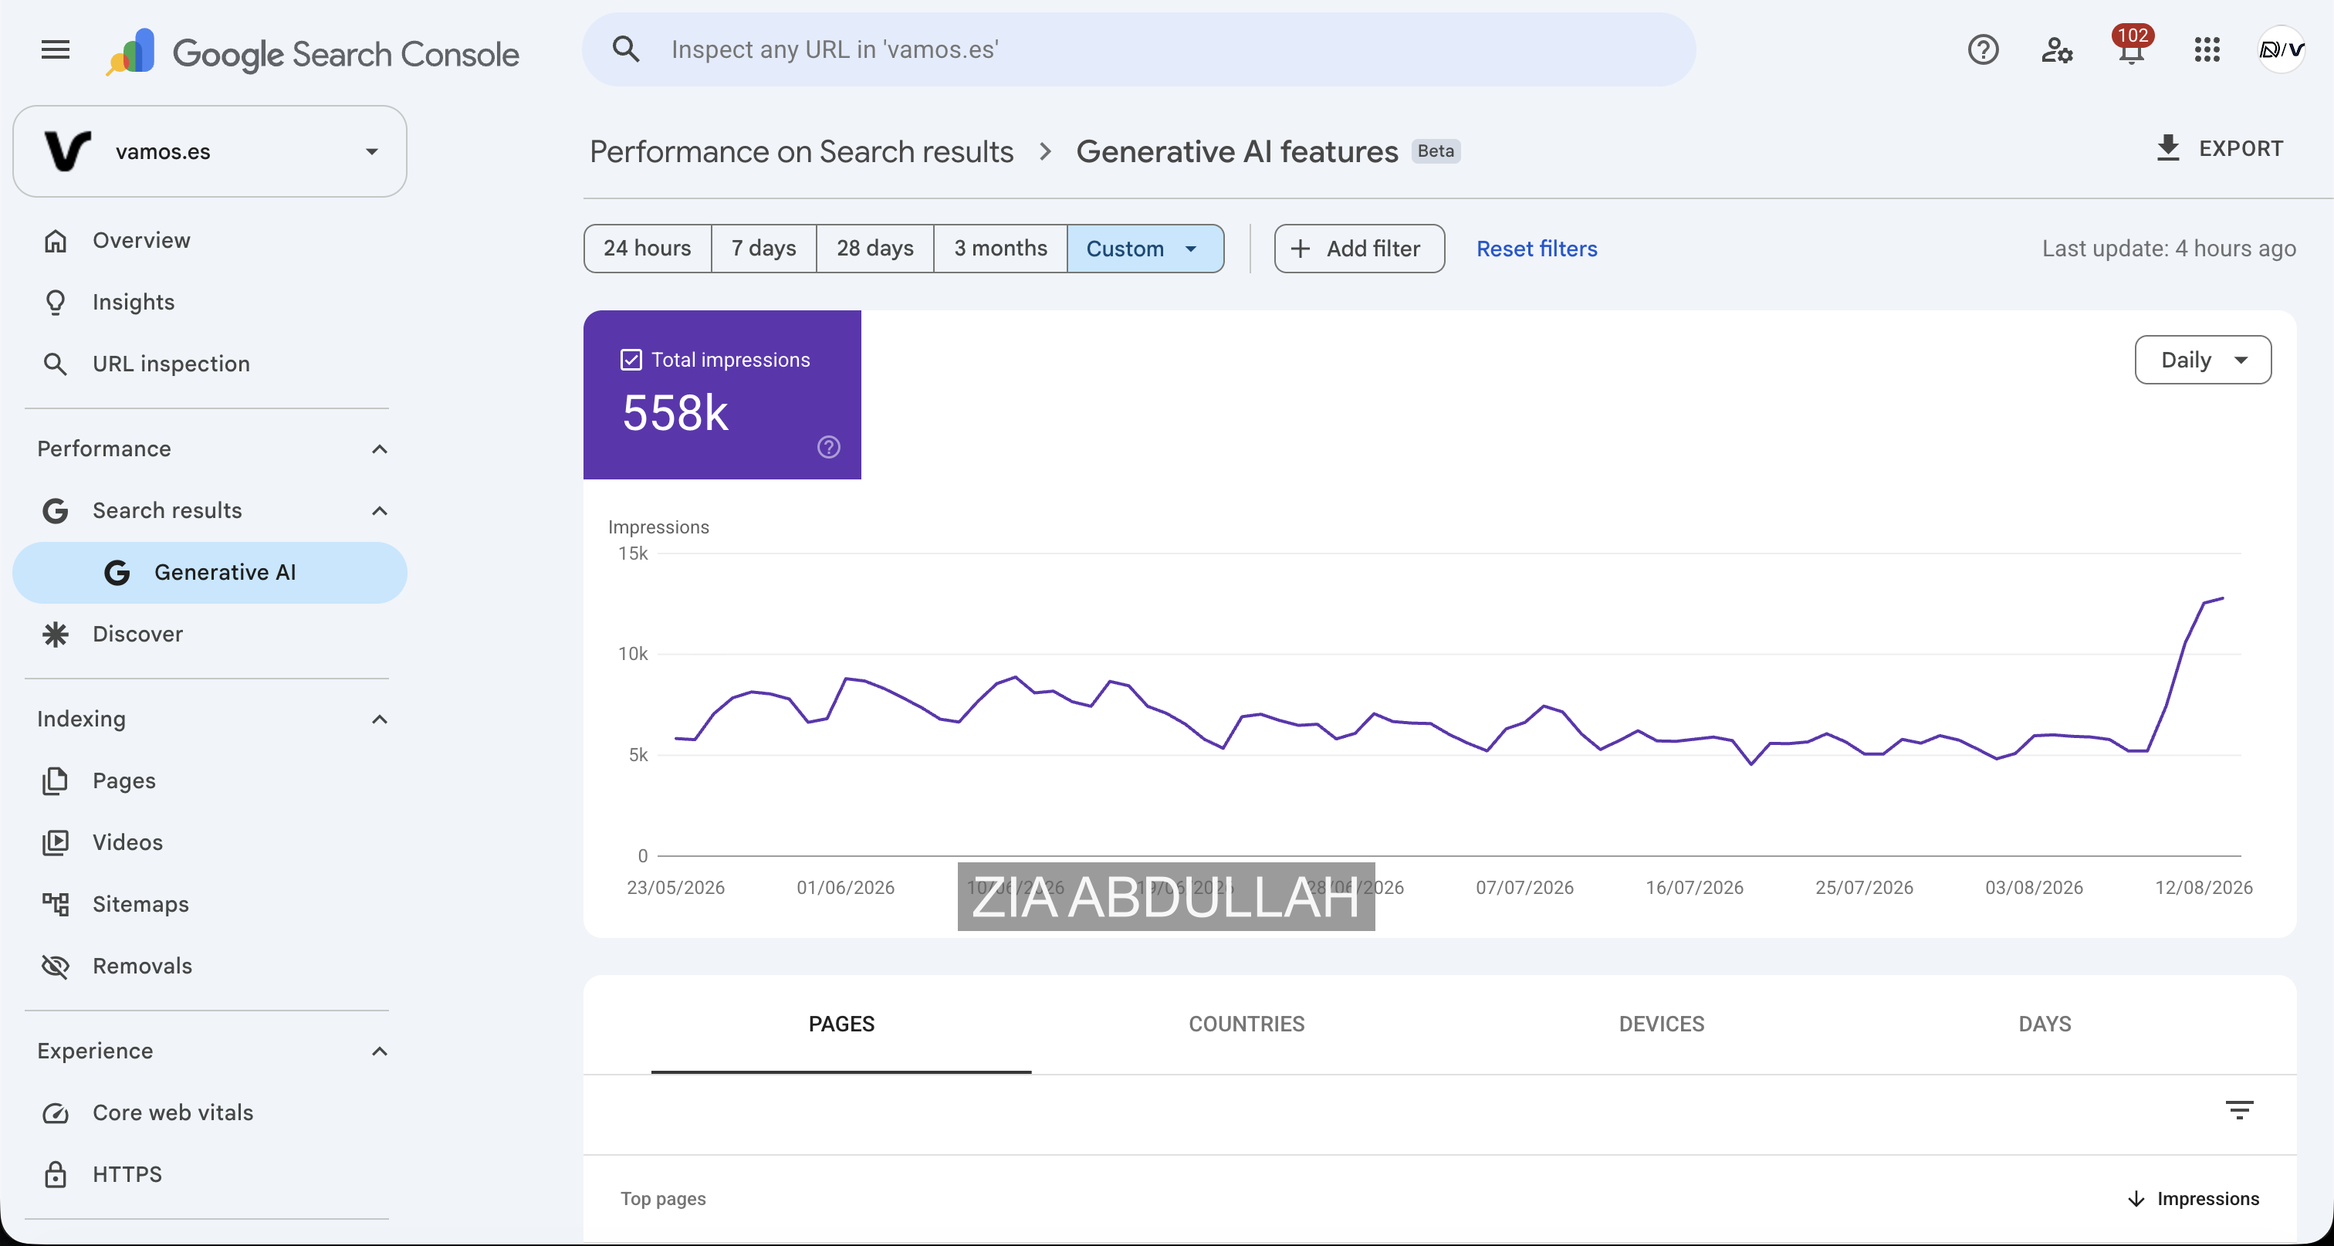Select the 28 days date range
Viewport: 2334px width, 1246px height.
875,249
